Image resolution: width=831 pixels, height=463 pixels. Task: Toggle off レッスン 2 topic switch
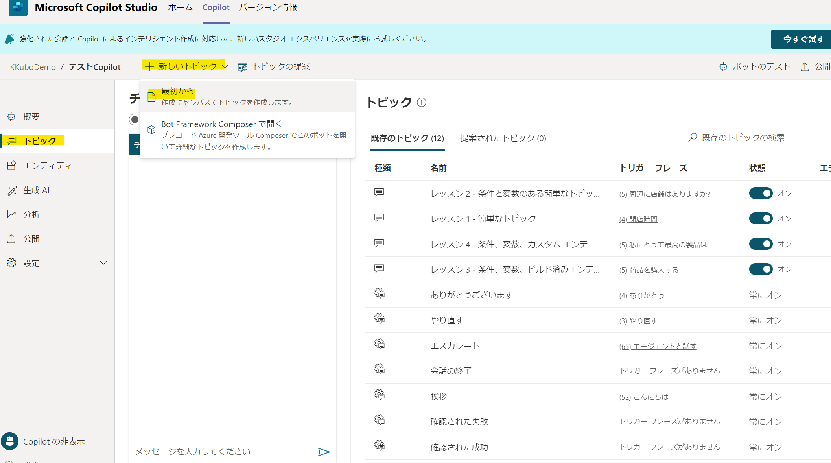761,194
